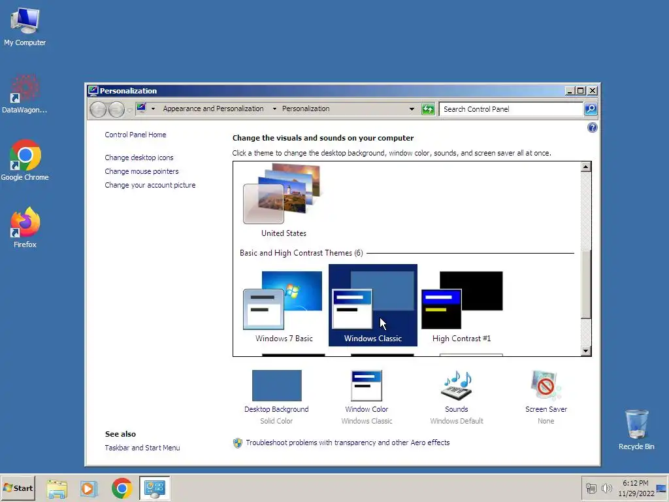
Task: Click the Control Panel icon in address bar
Action: click(141, 108)
